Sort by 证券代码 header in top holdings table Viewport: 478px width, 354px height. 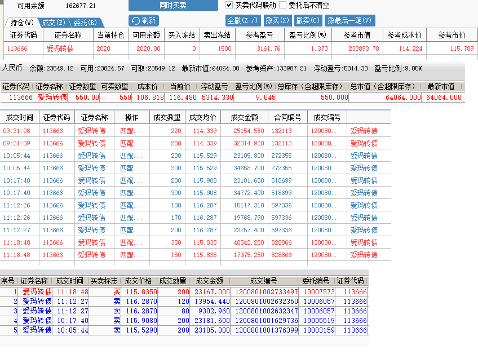[x=23, y=35]
